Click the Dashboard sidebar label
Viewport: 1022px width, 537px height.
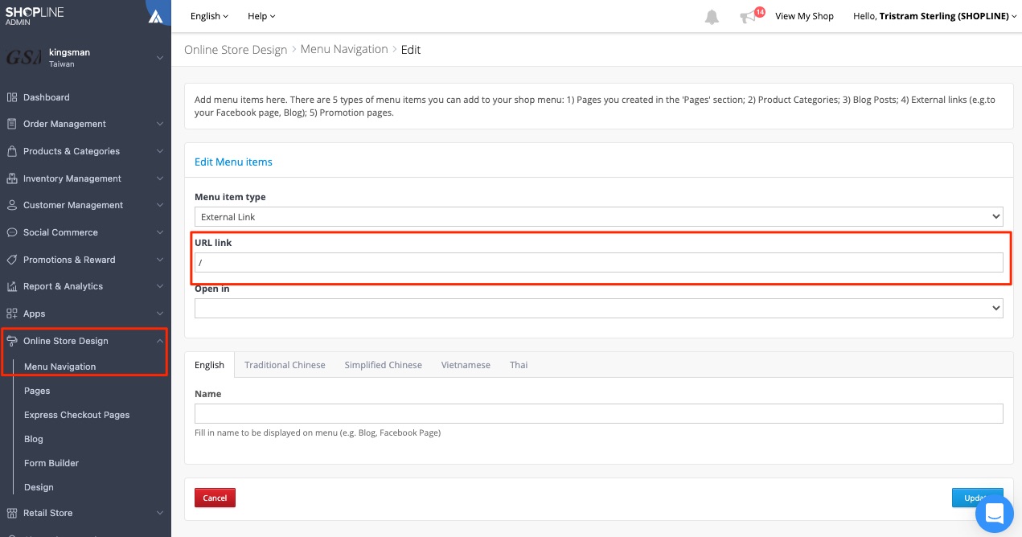[47, 97]
